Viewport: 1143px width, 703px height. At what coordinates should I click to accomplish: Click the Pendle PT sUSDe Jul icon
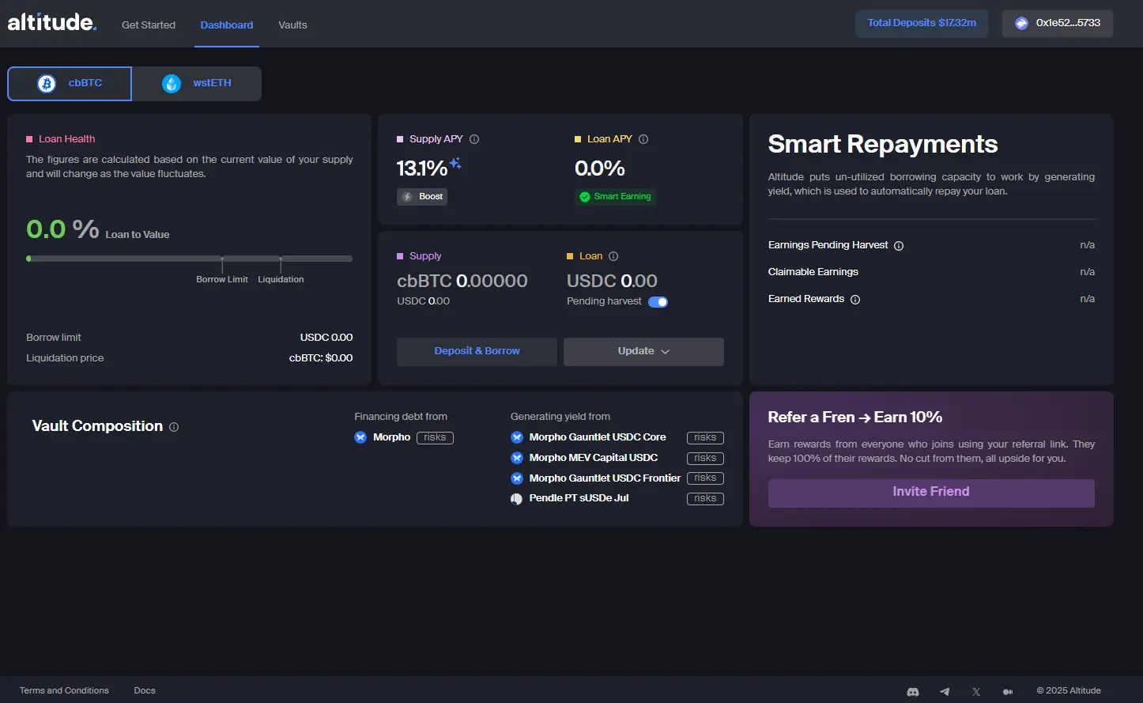517,499
